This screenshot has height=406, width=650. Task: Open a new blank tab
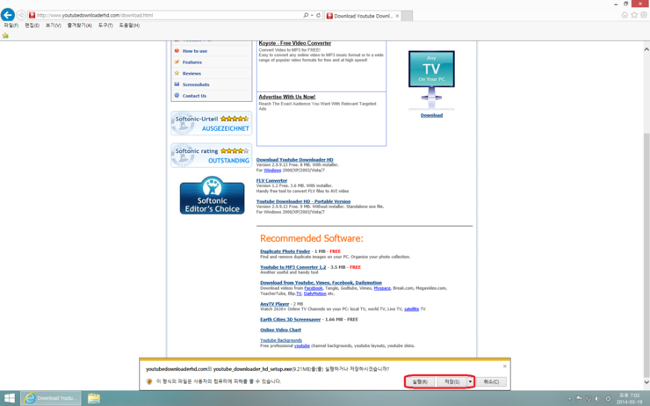[x=407, y=16]
